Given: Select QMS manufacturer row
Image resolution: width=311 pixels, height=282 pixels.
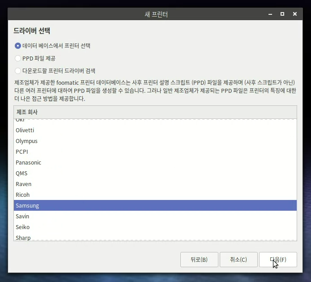Looking at the screenshot, I should point(155,174).
